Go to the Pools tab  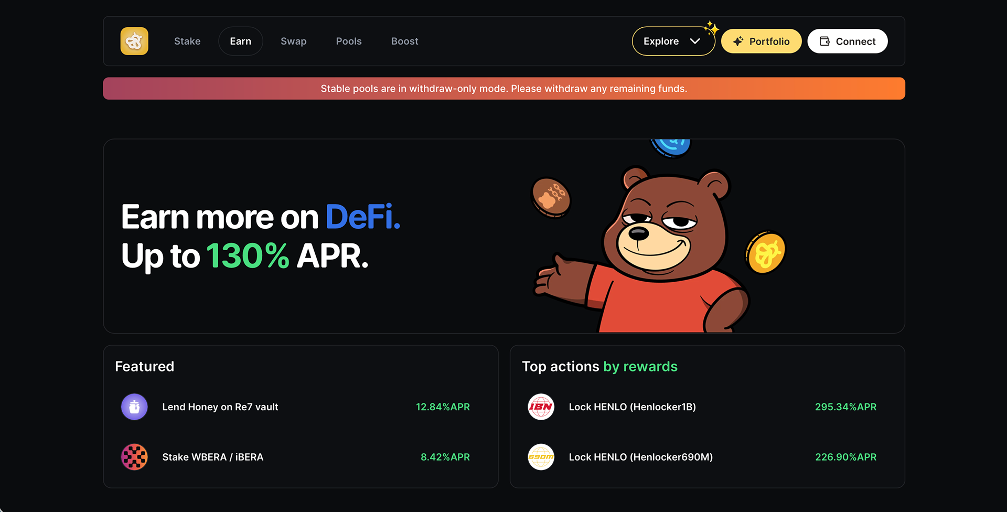349,41
